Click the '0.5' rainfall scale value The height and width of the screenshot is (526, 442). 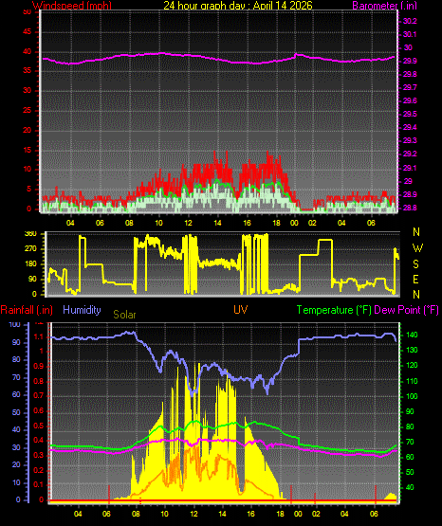pyautogui.click(x=39, y=426)
